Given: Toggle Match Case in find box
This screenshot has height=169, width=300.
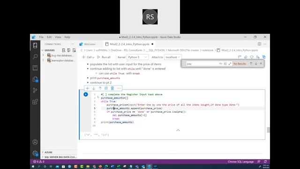Looking at the screenshot, I should click(221, 64).
